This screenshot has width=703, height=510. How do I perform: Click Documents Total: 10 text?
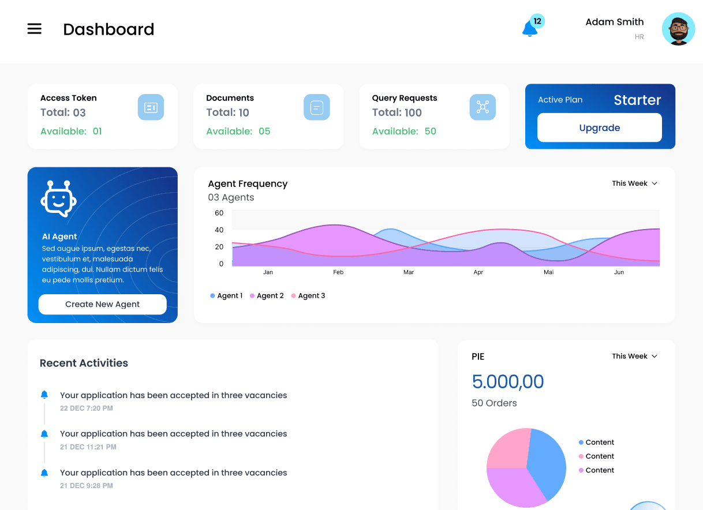(x=228, y=112)
